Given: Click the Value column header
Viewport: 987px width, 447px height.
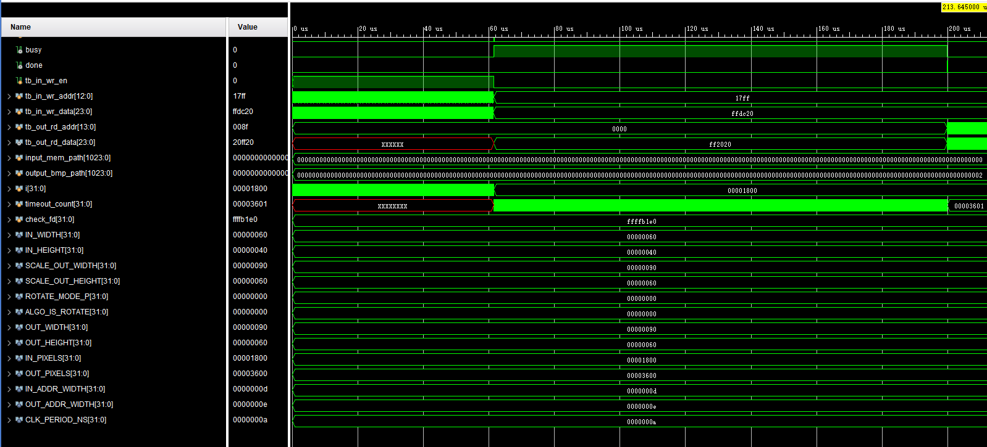Looking at the screenshot, I should [x=258, y=27].
